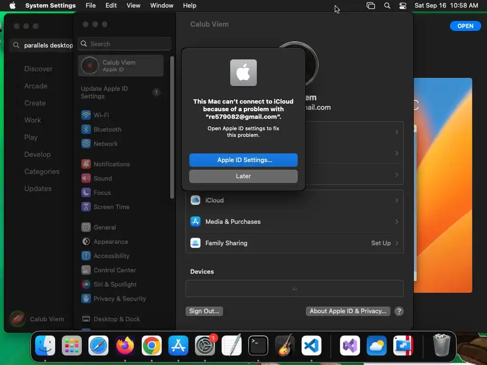Set Up Family Sharing row

pyautogui.click(x=294, y=243)
